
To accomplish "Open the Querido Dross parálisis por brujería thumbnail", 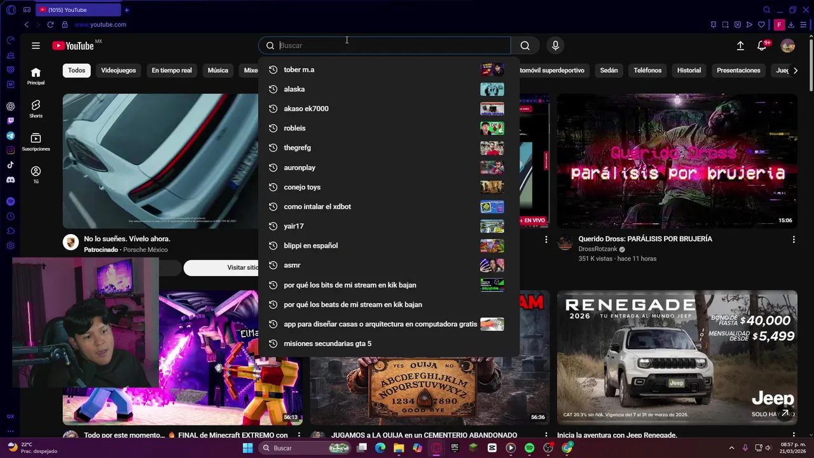I will tap(677, 161).
